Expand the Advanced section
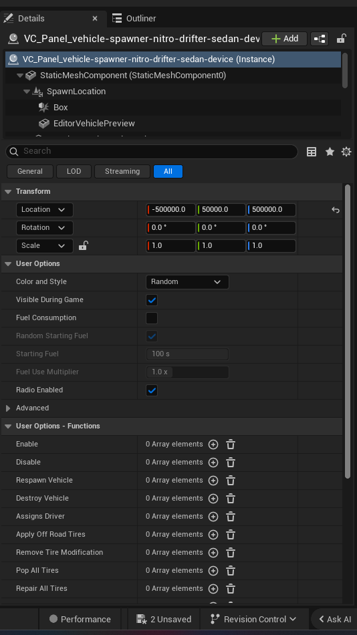 click(8, 408)
